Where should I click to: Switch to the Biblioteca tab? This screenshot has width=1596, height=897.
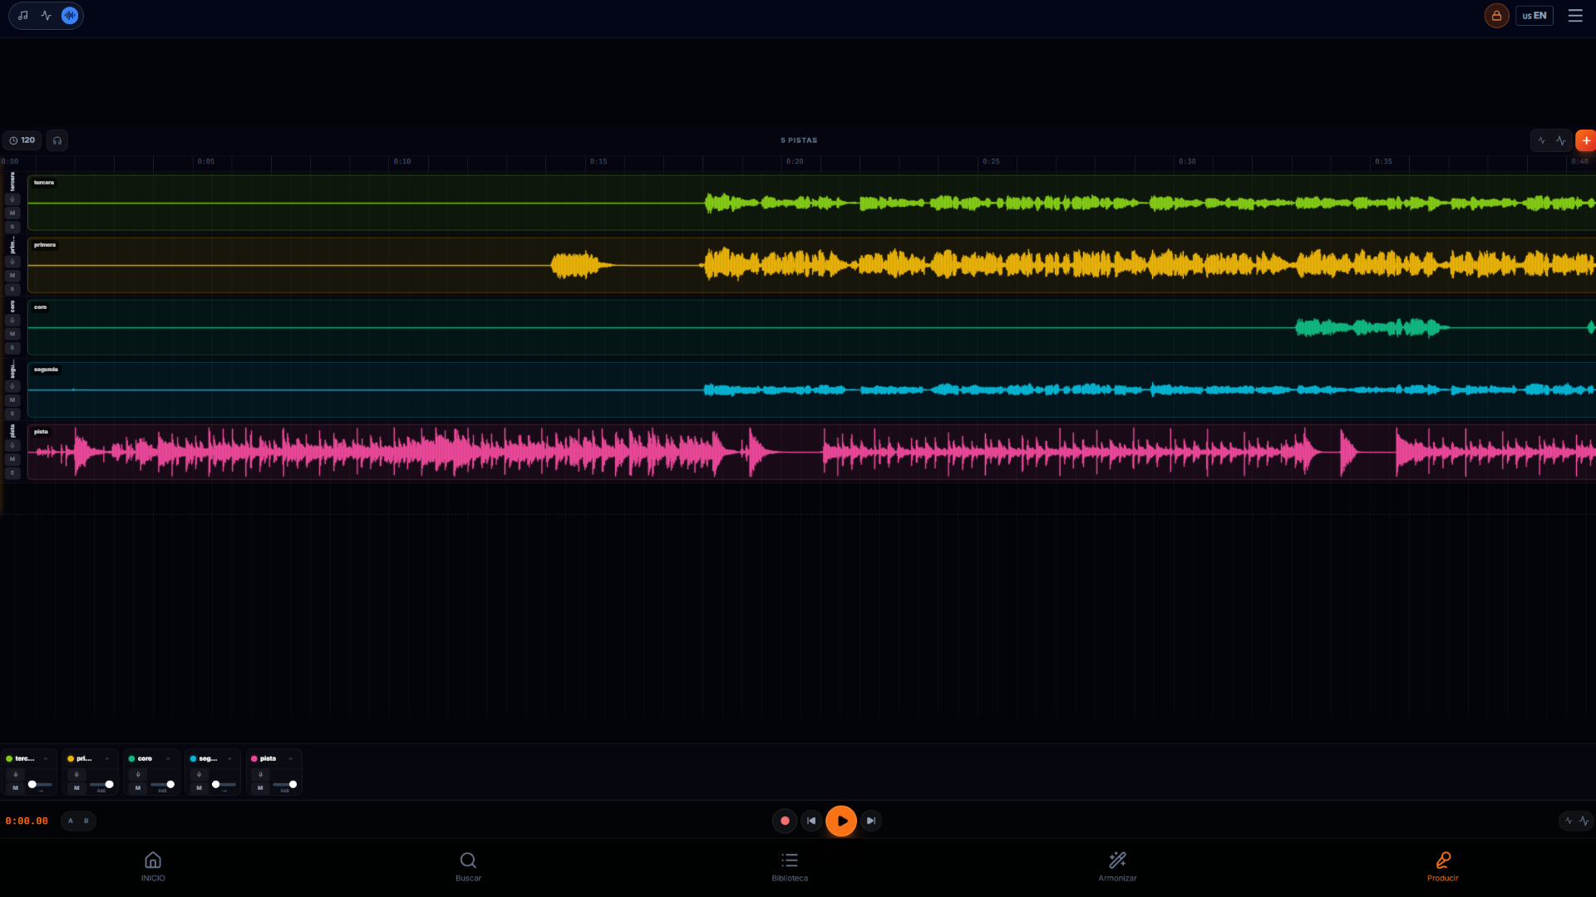click(789, 866)
